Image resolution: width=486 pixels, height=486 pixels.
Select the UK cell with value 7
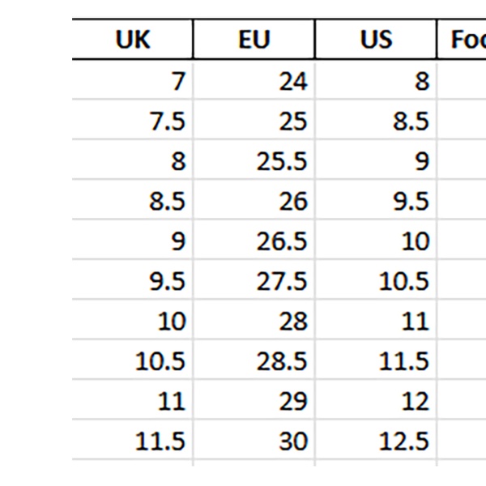(x=133, y=81)
